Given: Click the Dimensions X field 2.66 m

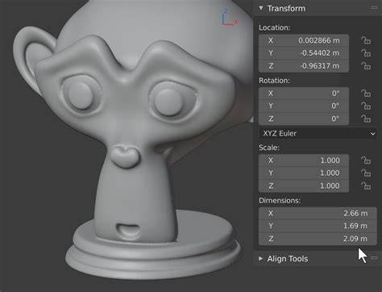Looking at the screenshot, I should coord(318,214).
